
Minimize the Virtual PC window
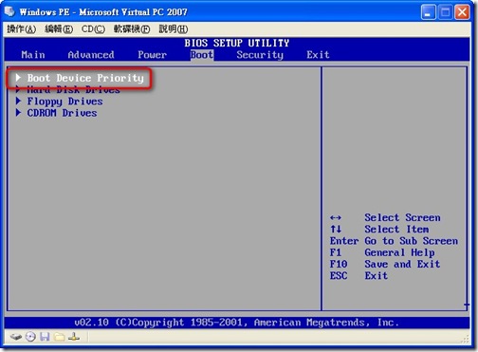point(428,12)
